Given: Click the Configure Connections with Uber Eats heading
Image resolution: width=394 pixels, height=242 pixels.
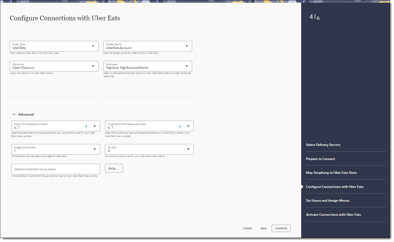Looking at the screenshot, I should [65, 18].
